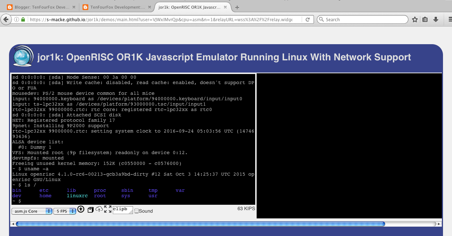Click the 'bin' directory name
Viewport: 452px width, 236px height.
[17, 190]
